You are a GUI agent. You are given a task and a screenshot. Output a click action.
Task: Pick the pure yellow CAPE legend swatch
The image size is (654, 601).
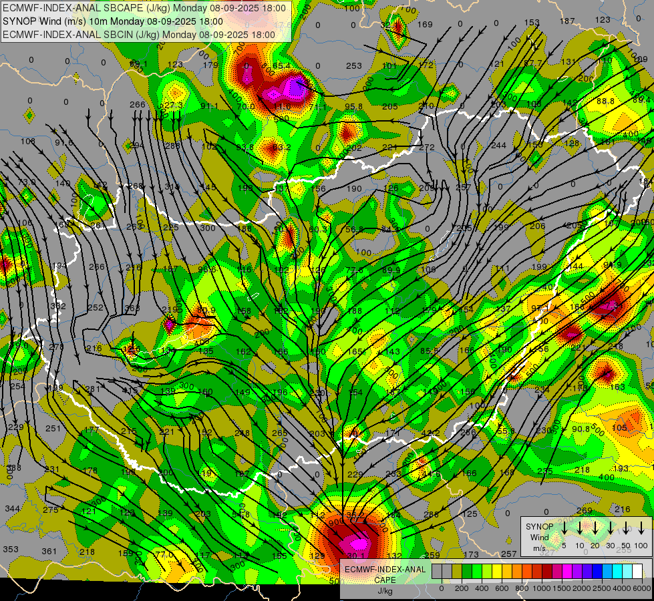[497, 572]
